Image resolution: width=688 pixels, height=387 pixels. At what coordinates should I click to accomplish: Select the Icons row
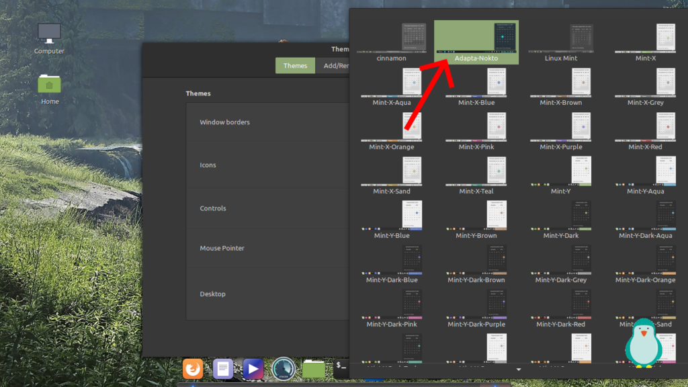tap(267, 165)
